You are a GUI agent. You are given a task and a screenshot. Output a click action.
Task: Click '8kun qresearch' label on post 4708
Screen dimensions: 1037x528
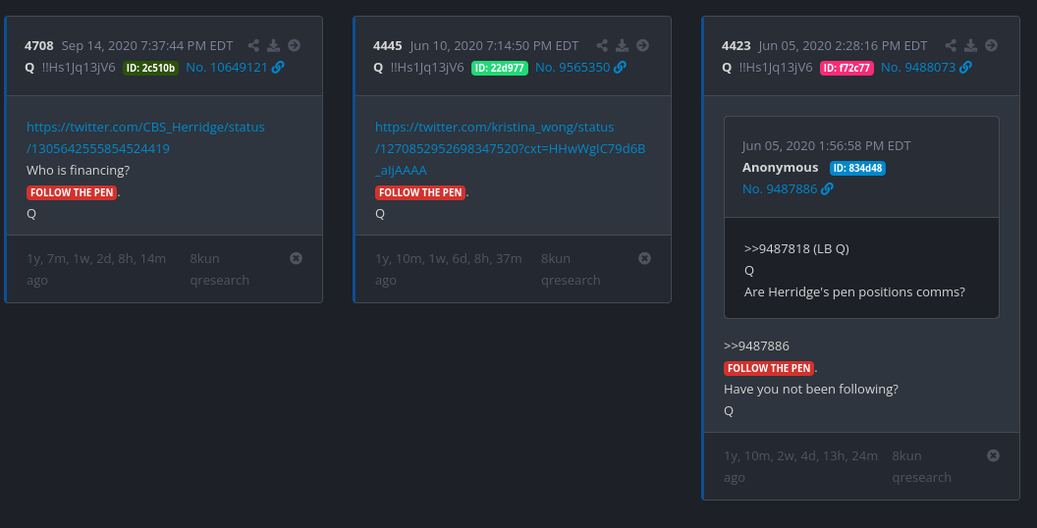click(x=220, y=269)
